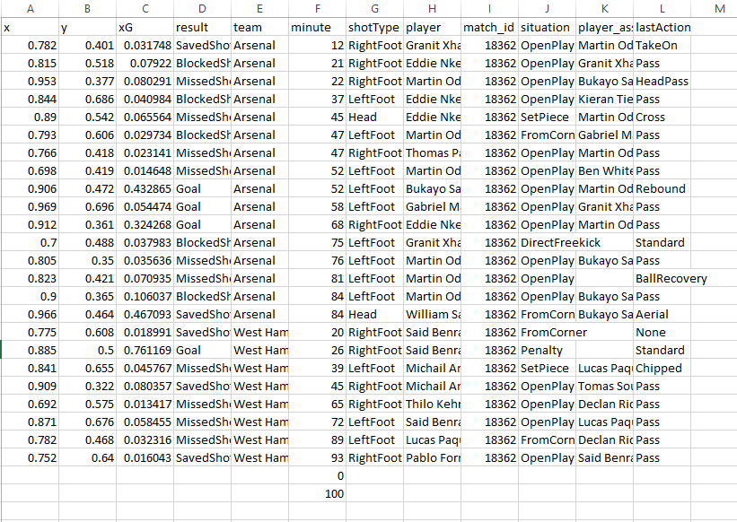Select the BallRecovery cell

pyautogui.click(x=671, y=279)
